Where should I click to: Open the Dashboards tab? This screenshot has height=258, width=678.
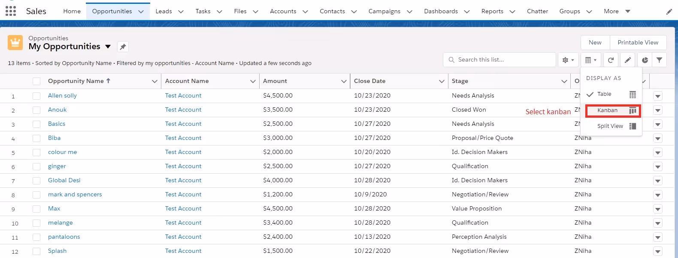click(441, 11)
